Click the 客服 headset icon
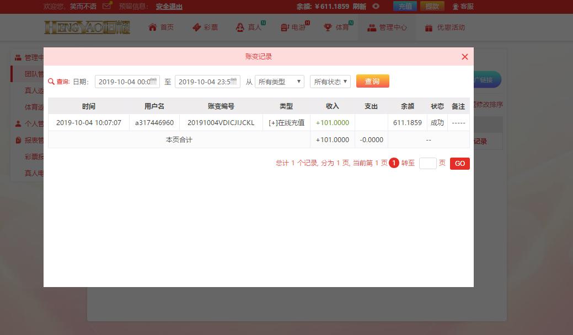Screen dimensions: 573x335 click(456, 7)
